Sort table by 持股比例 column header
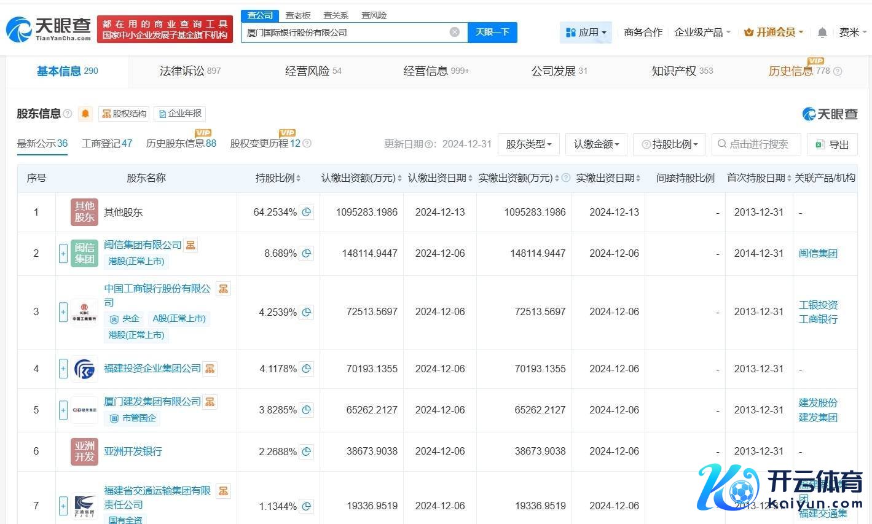The width and height of the screenshot is (872, 524). [278, 178]
